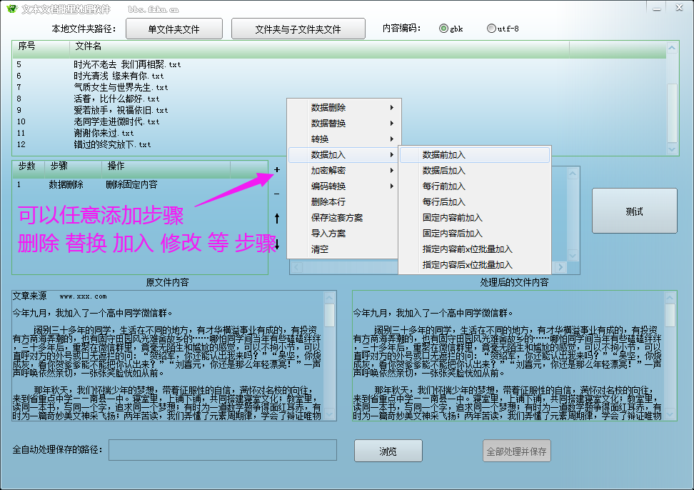Select step 1 数据删除 row

pyautogui.click(x=140, y=184)
